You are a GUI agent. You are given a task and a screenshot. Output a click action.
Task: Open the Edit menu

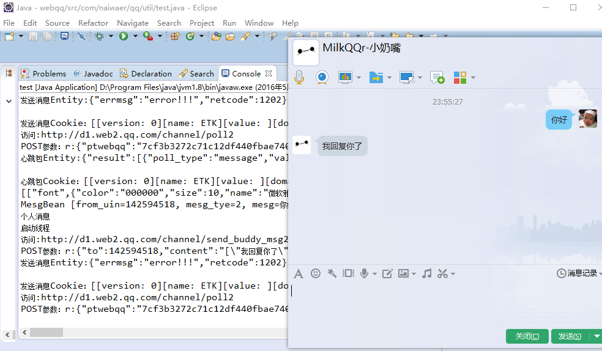coord(30,23)
